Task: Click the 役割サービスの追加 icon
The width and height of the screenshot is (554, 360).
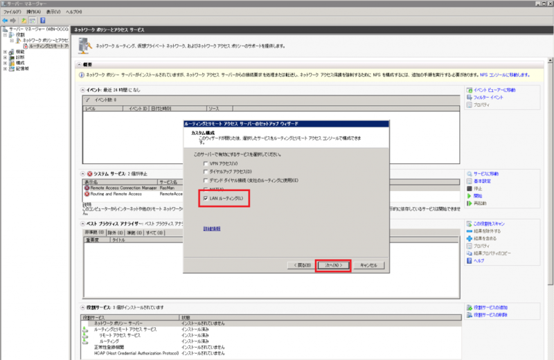Action: click(x=470, y=307)
